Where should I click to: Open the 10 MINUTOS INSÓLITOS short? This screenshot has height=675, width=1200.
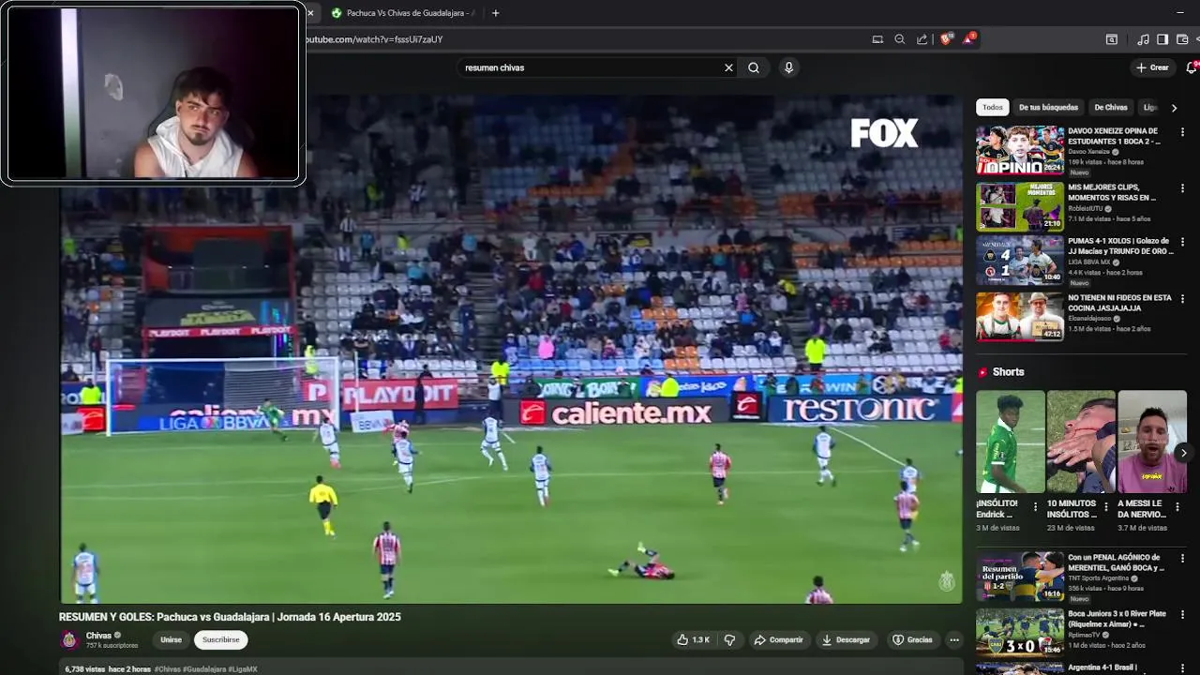1081,442
